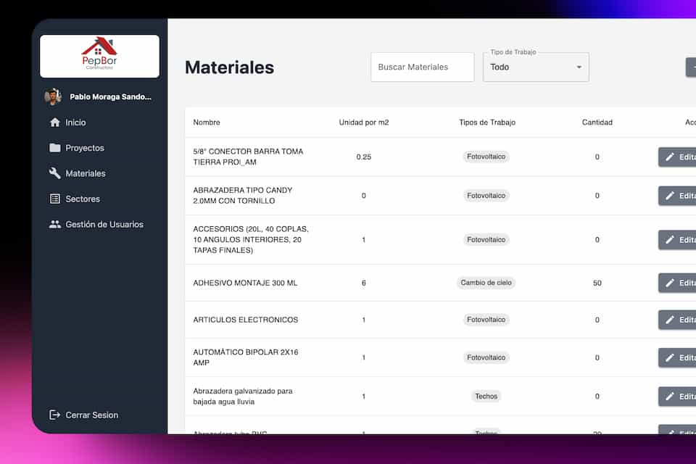Click the Cerrar Sesion option
Screen dimensions: 696x464
click(91, 415)
